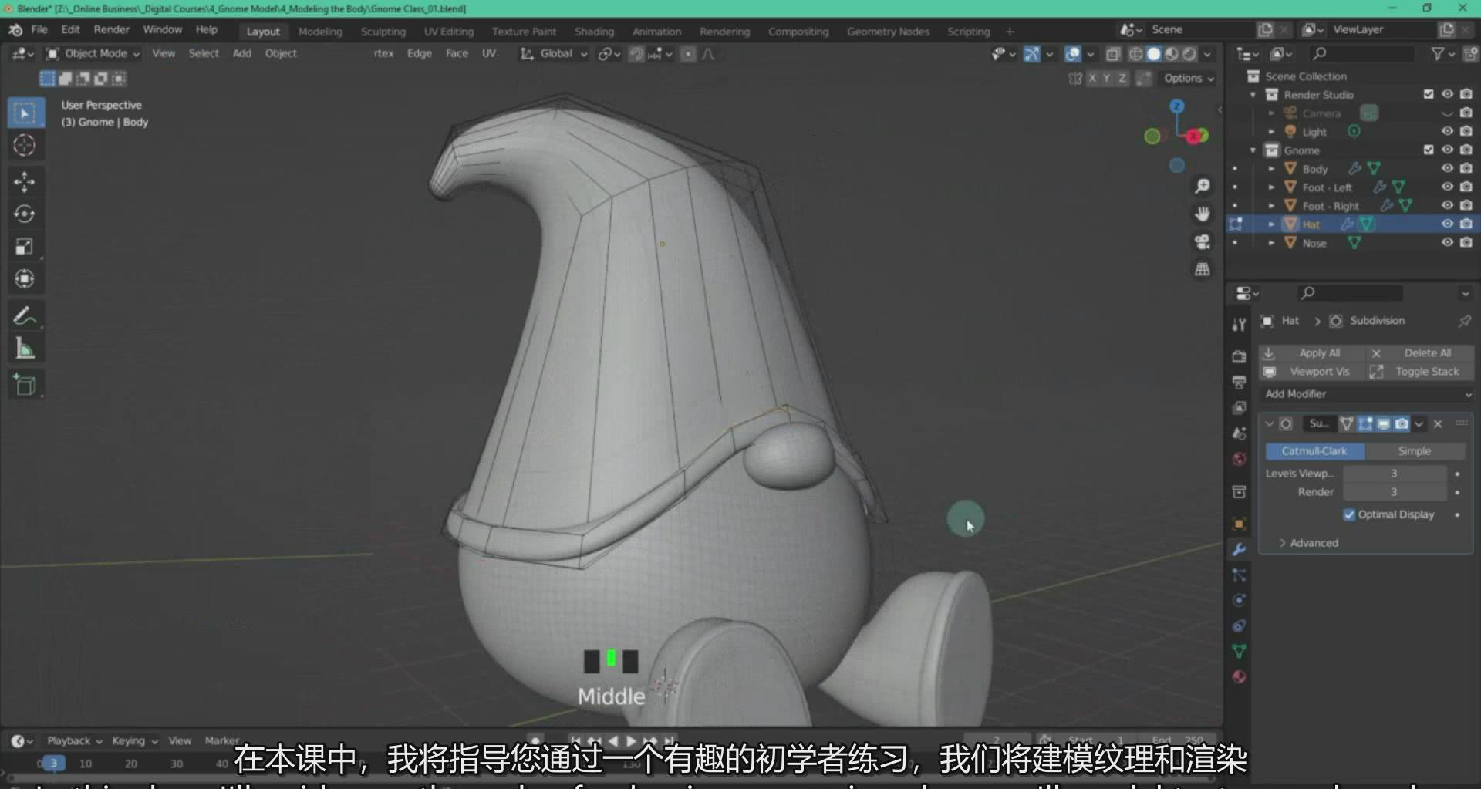Hide the Body object in outliner
This screenshot has width=1481, height=789.
(1447, 168)
